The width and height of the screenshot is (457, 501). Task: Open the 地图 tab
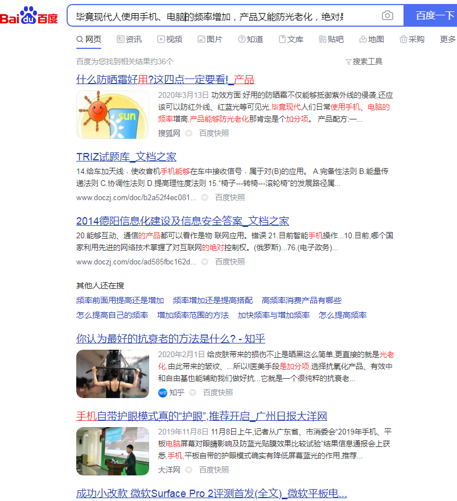point(372,39)
